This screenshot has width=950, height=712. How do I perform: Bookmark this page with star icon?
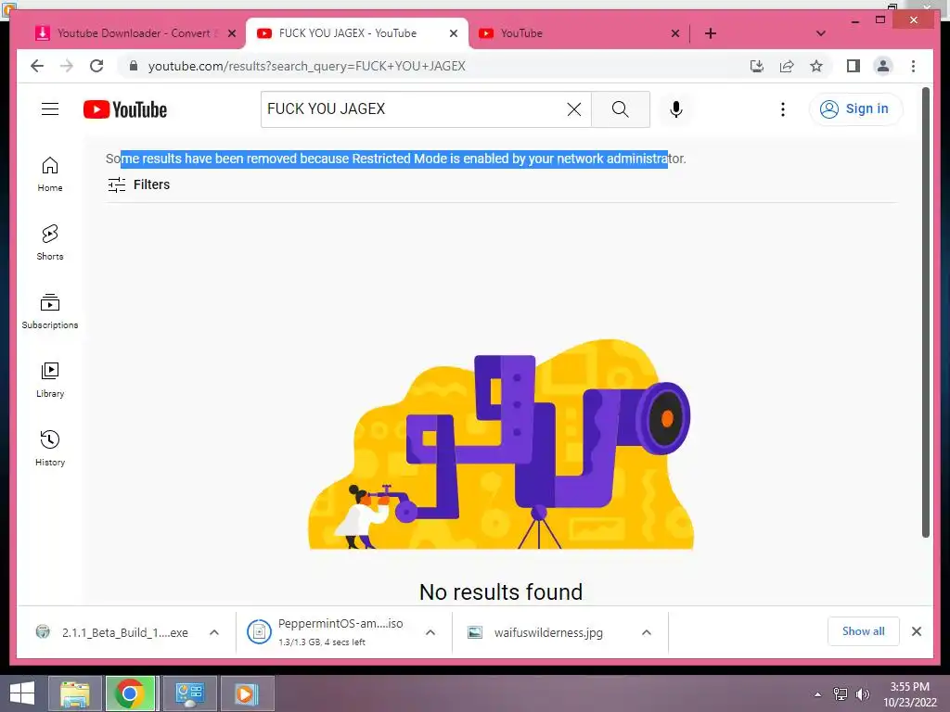coord(816,66)
